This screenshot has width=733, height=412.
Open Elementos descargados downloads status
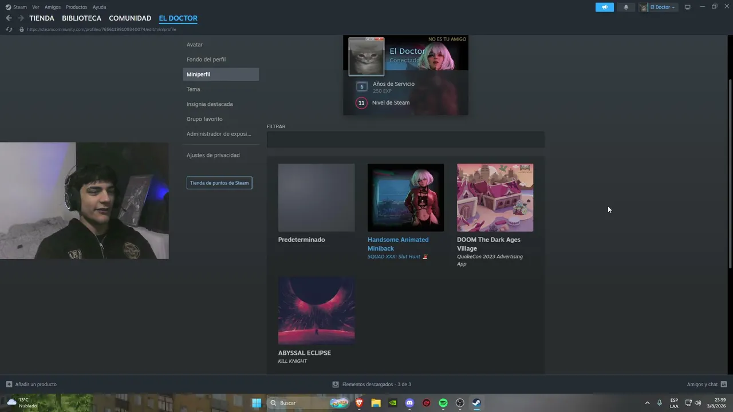[x=372, y=384]
